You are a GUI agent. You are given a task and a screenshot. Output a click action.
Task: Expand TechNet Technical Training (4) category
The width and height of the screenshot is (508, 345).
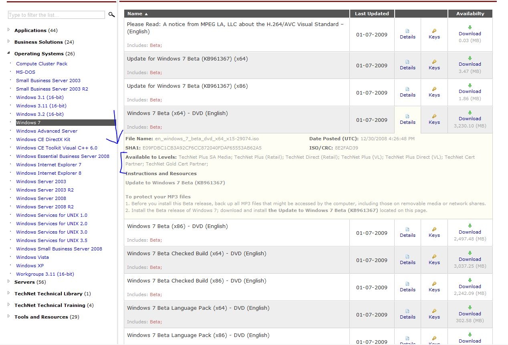point(9,305)
